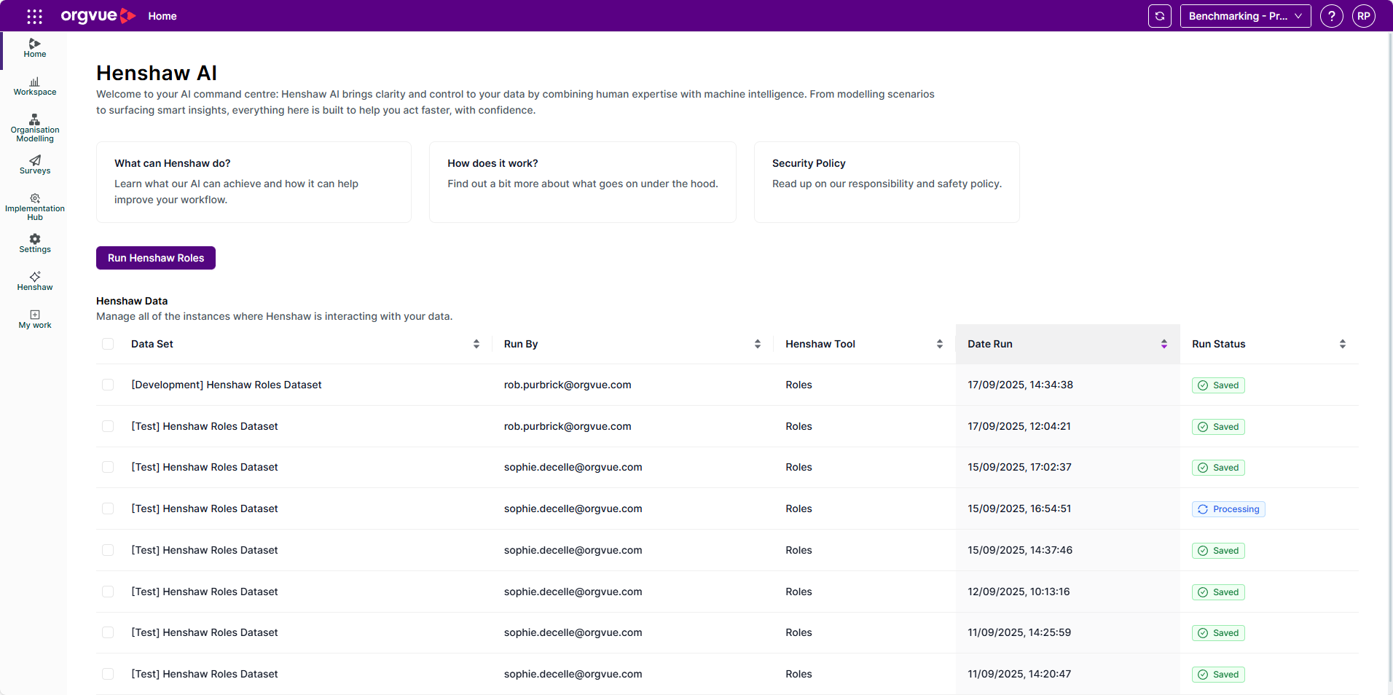Tick checkbox for the 15/09/2025, 17:02:37 row
Image resolution: width=1393 pixels, height=695 pixels.
pyautogui.click(x=108, y=467)
